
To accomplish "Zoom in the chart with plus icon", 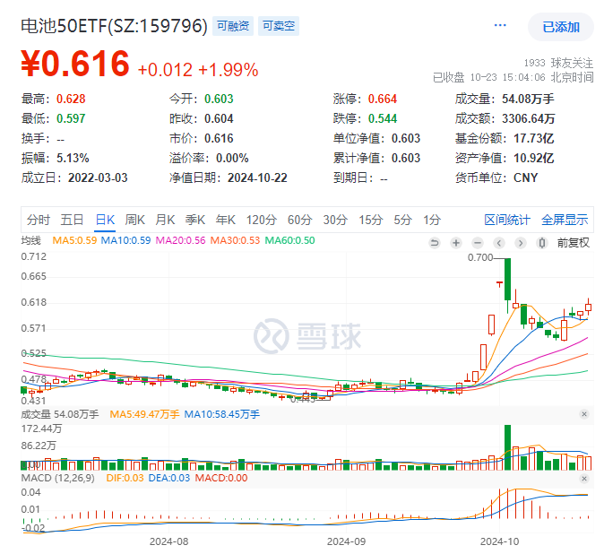I will coord(456,243).
